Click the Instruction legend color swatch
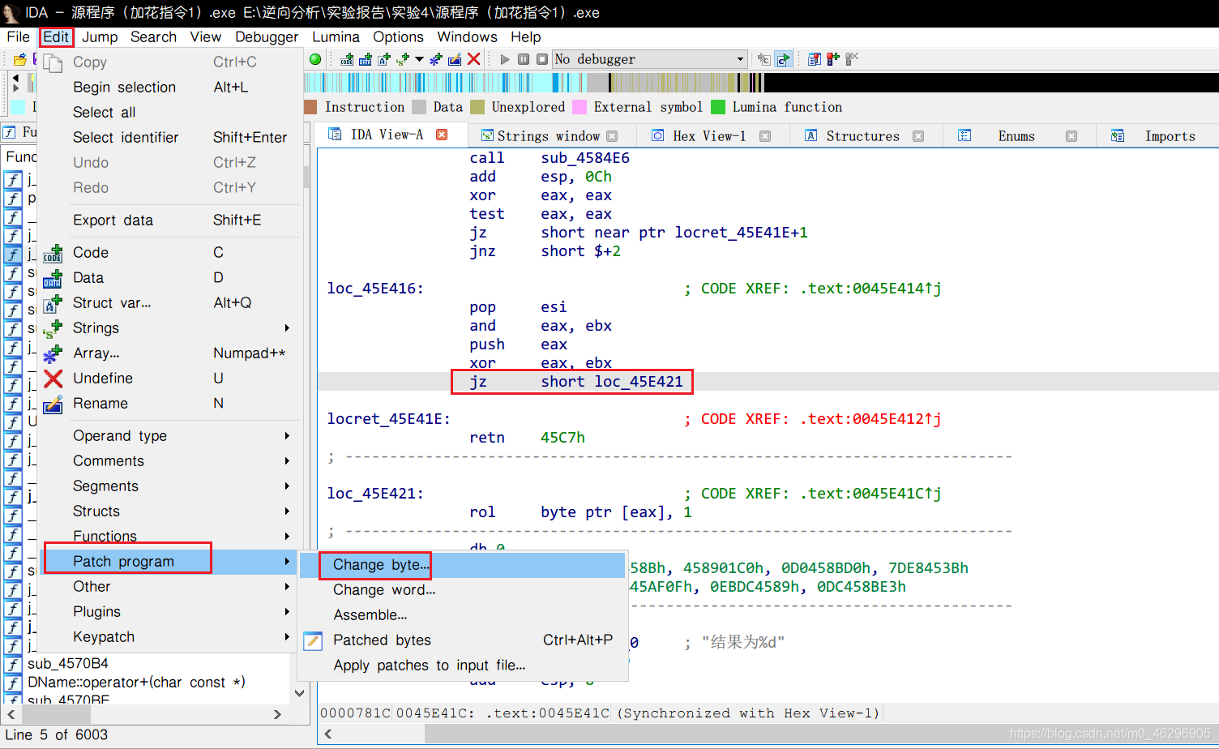The image size is (1219, 749). tap(310, 107)
